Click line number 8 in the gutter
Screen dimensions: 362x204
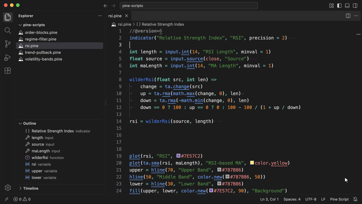[120, 79]
